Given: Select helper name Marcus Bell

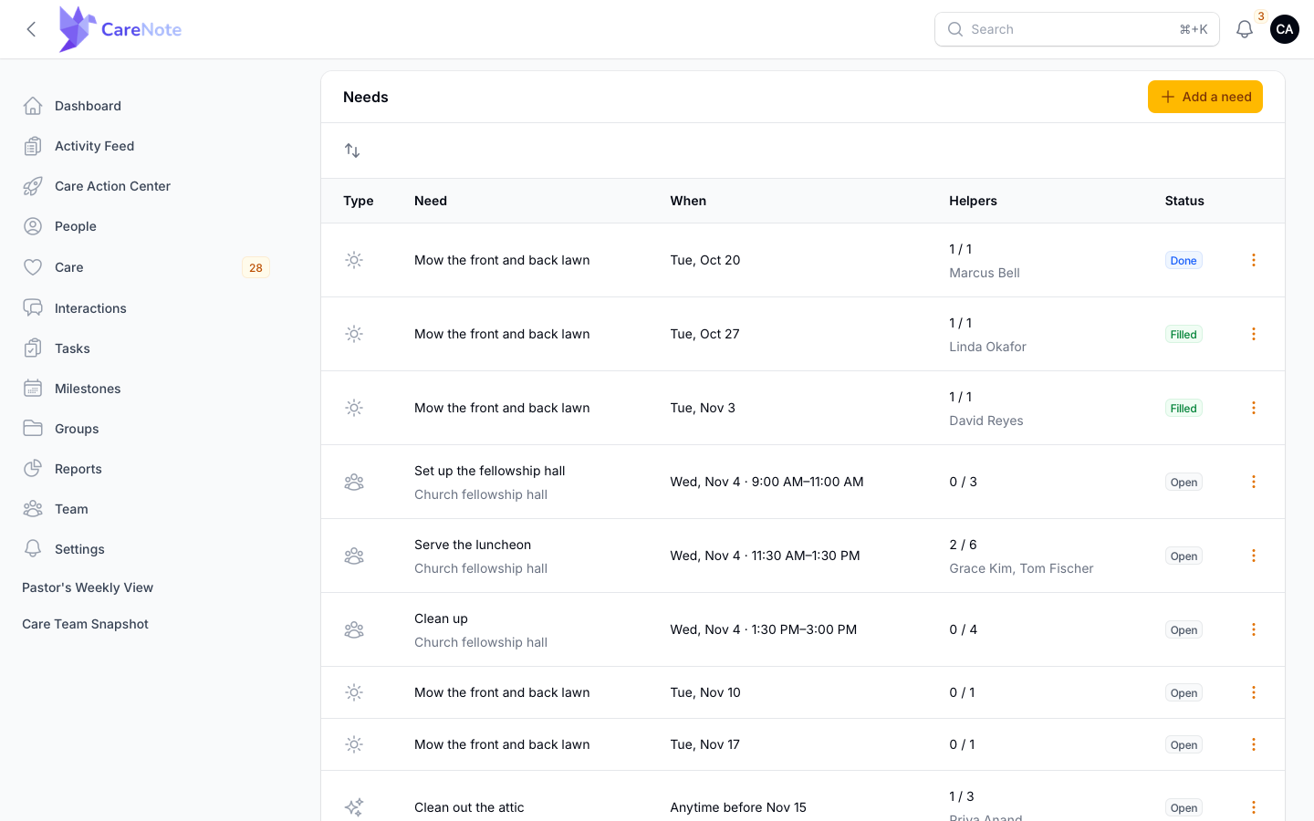Looking at the screenshot, I should (985, 273).
